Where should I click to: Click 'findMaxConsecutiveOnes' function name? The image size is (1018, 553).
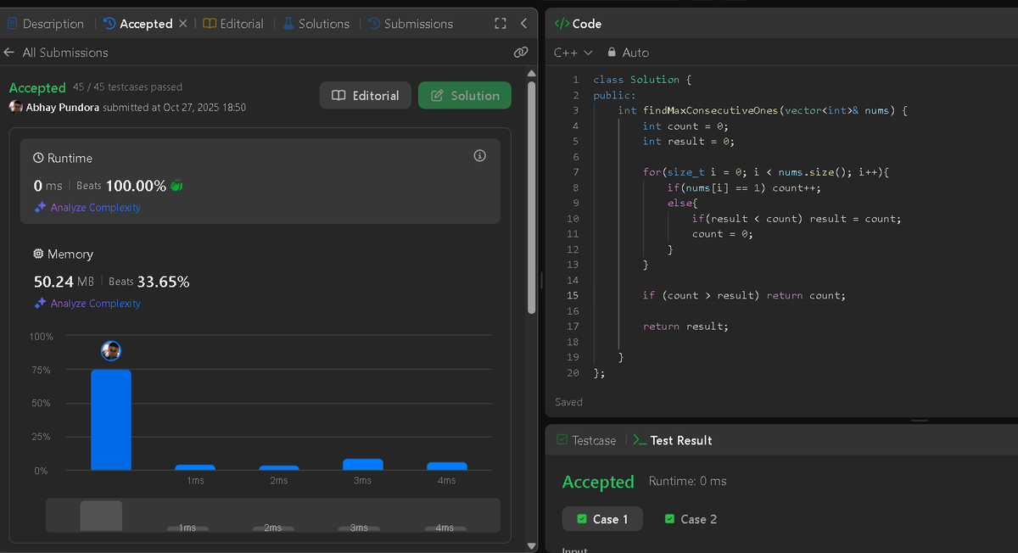[x=710, y=110]
